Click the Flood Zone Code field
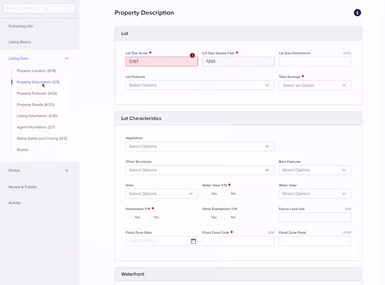The height and width of the screenshot is (285, 385). pyautogui.click(x=238, y=241)
